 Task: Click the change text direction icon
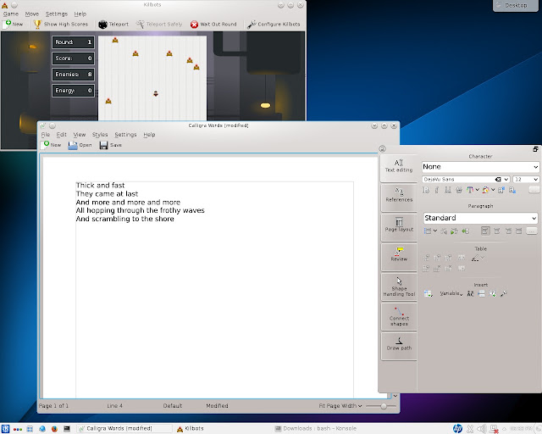tap(465, 231)
